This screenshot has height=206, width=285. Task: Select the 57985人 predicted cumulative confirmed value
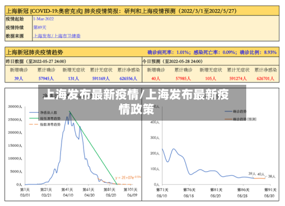coord(183,79)
